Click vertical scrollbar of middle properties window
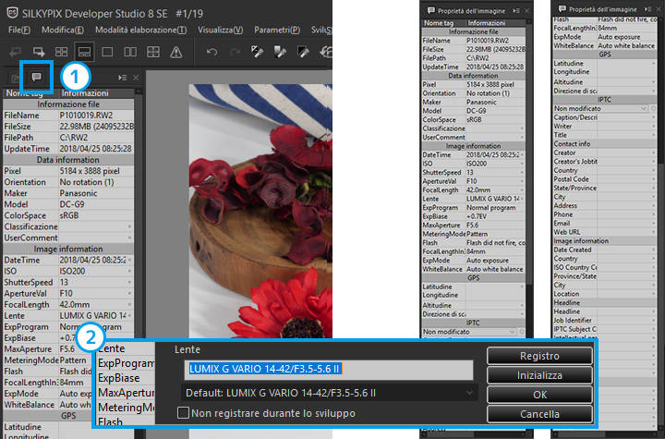Viewport: 665px width, 439px height. [528, 152]
